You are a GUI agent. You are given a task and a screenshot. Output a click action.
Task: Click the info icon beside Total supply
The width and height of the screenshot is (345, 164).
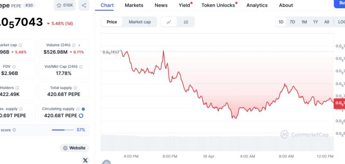[x=75, y=88]
